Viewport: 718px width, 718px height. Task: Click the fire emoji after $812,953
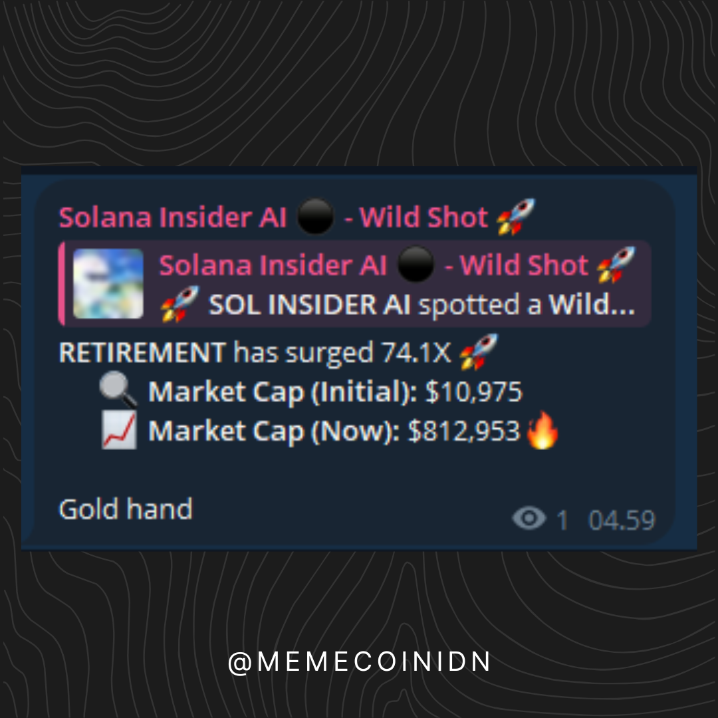543,429
